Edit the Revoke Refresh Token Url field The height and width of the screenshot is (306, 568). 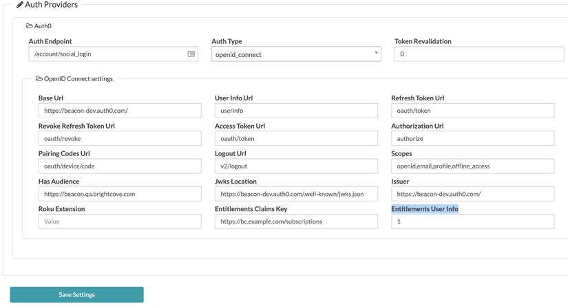click(120, 138)
